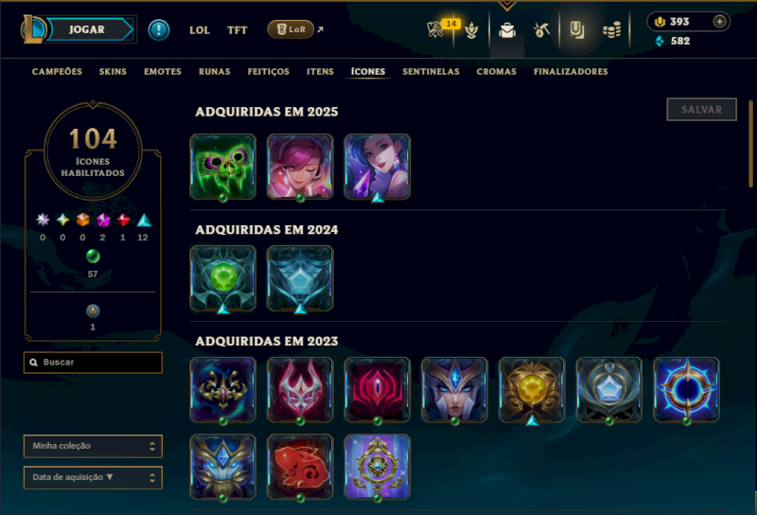This screenshot has height=515, width=757.
Task: Open the Minha coleção dropdown
Action: [93, 446]
